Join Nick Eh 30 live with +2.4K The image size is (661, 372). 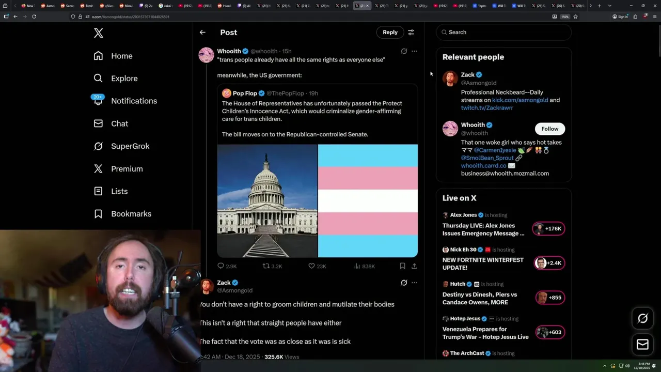pyautogui.click(x=549, y=263)
